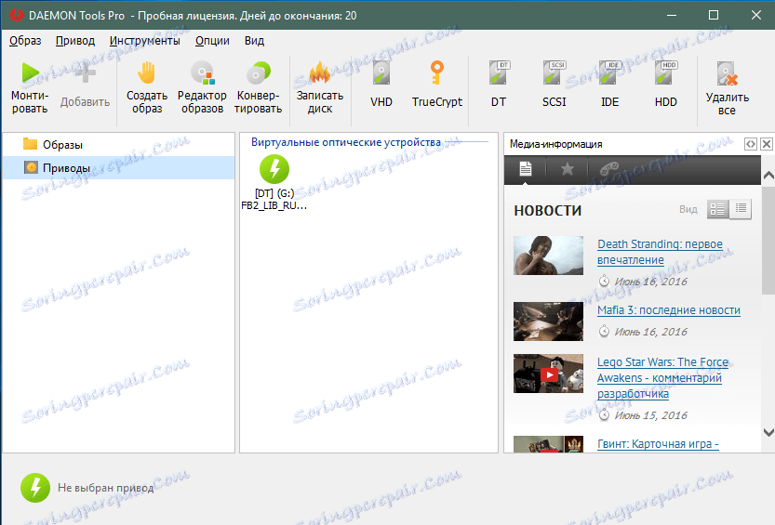Open the Опции menu
Image resolution: width=775 pixels, height=525 pixels.
tap(212, 41)
